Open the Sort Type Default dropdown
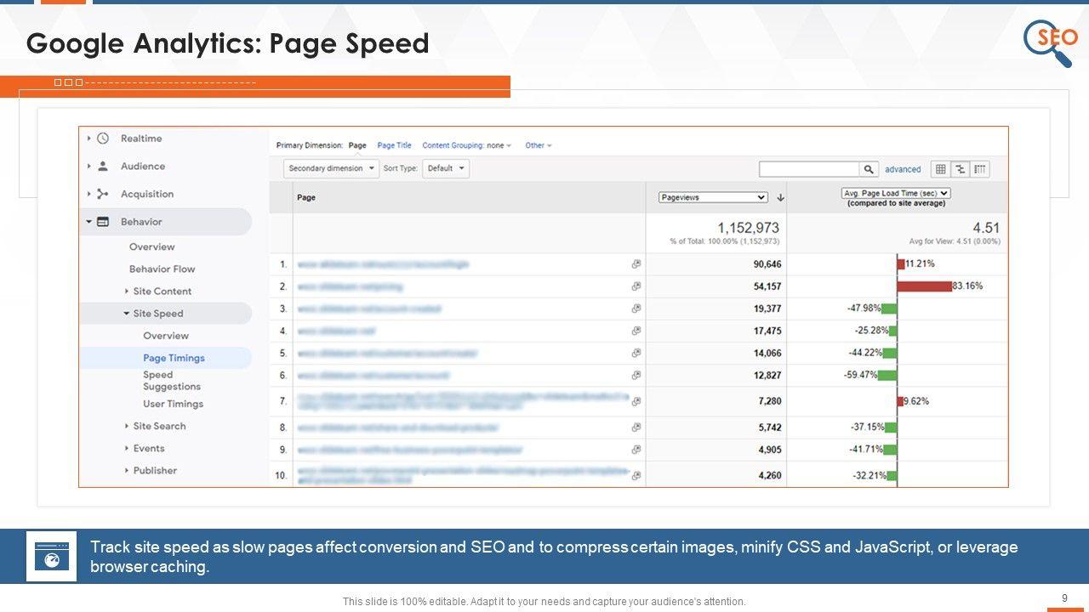 click(x=447, y=168)
